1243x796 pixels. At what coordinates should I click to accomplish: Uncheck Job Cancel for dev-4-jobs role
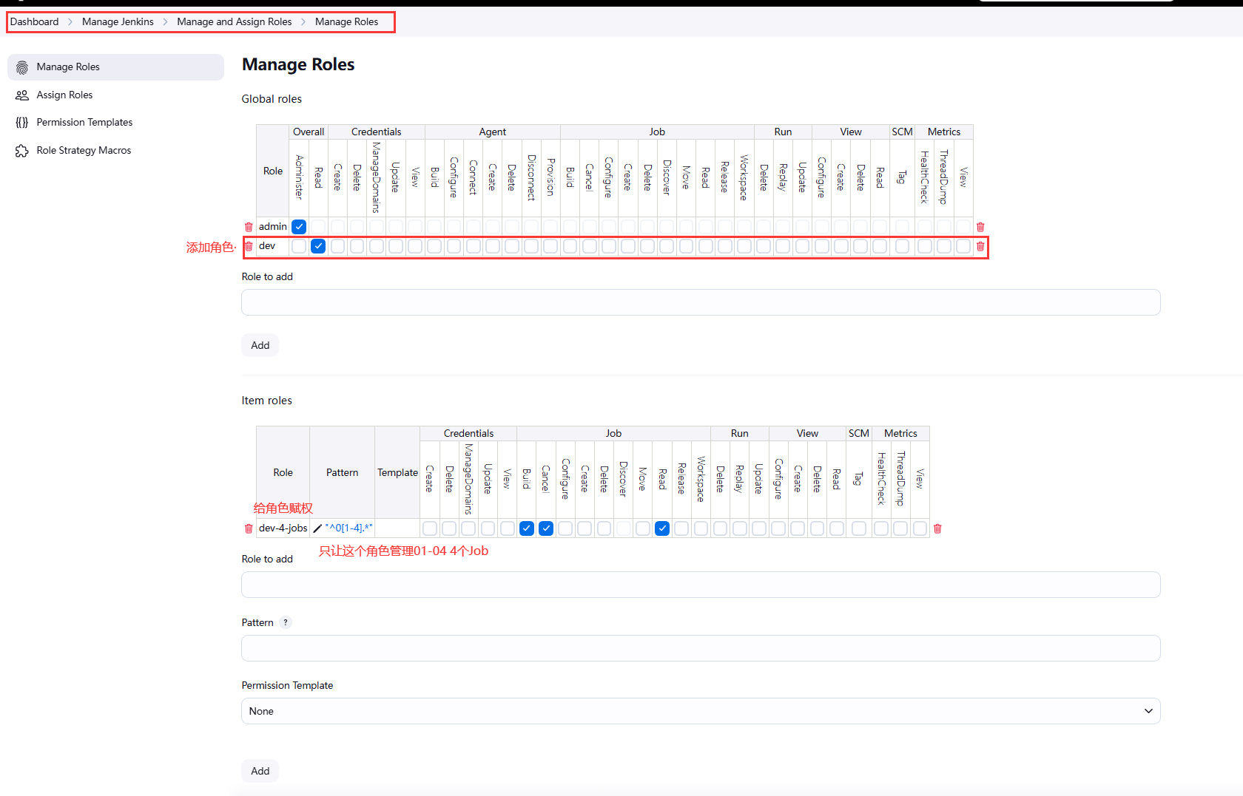click(546, 528)
